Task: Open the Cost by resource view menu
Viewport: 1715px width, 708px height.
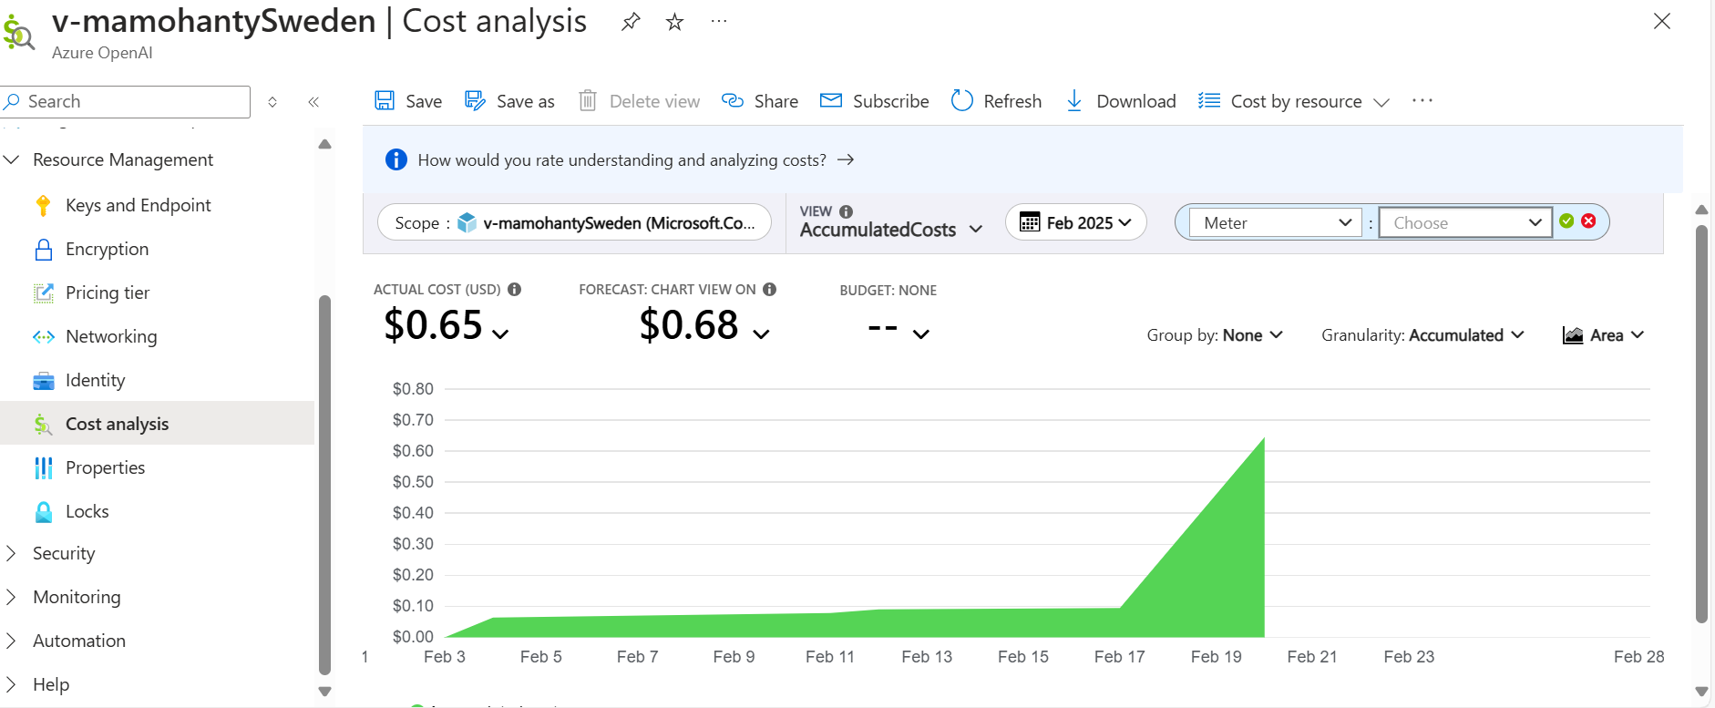Action: (x=1294, y=101)
